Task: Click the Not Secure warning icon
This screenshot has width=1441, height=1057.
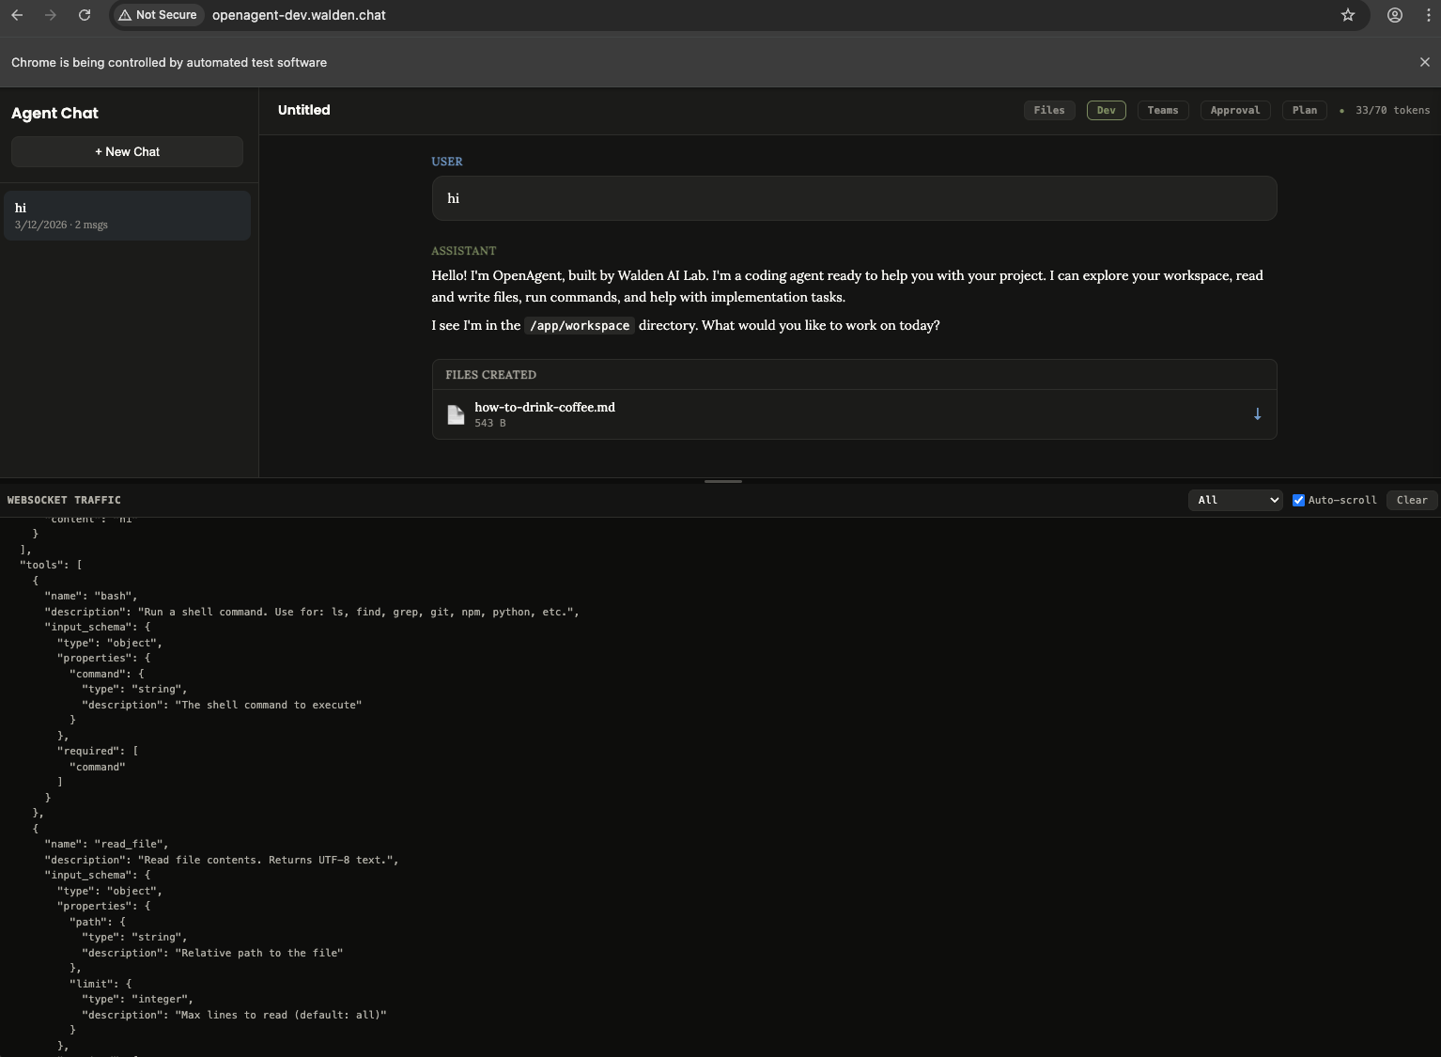Action: (x=126, y=15)
